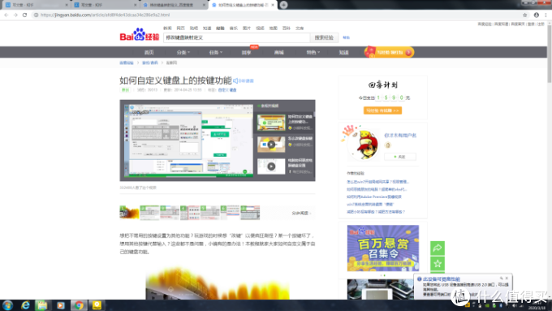Open step 1 thumbnail in the step strip
552x311 pixels.
pos(129,213)
